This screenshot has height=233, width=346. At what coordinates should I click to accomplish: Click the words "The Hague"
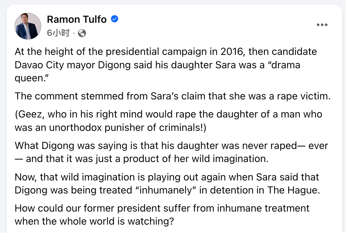(x=292, y=190)
